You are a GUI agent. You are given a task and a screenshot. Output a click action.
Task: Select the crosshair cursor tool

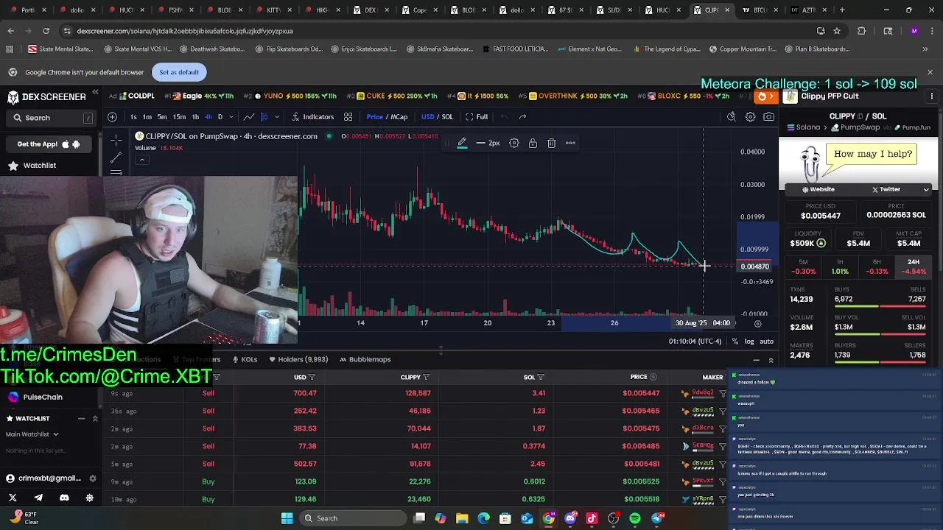coord(116,140)
